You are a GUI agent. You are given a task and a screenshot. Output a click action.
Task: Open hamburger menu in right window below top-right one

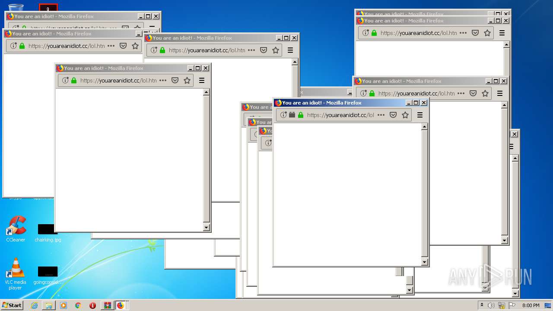coord(500,93)
